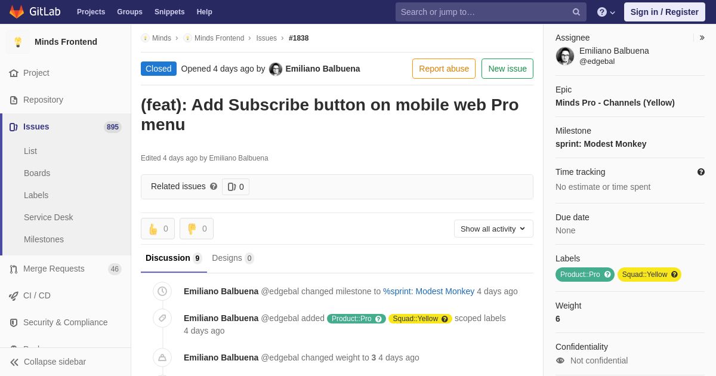Give a thumbs down reaction
Viewport: 716px width, 376px height.
point(196,229)
